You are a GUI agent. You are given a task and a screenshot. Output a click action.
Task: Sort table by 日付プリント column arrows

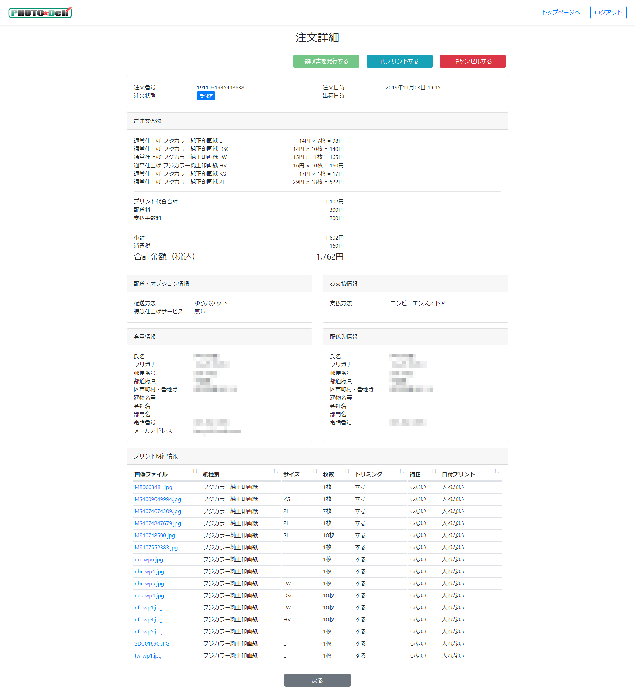496,471
